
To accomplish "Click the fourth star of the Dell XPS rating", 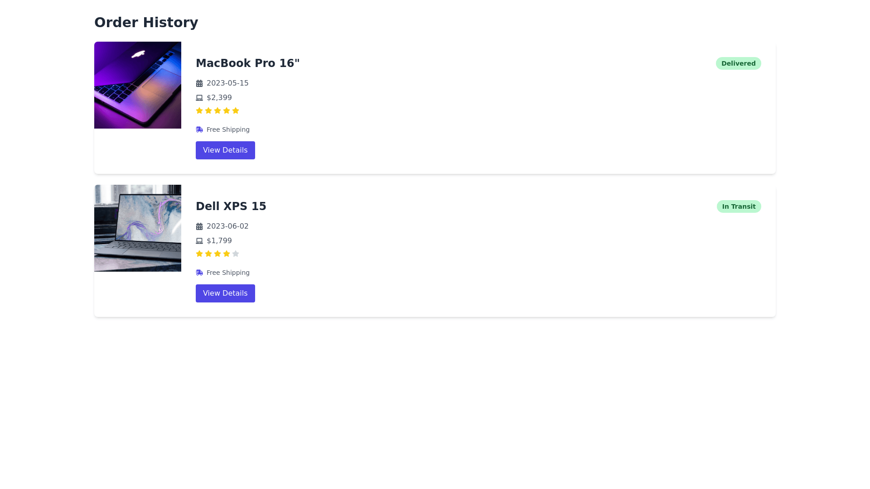I will coord(227,254).
